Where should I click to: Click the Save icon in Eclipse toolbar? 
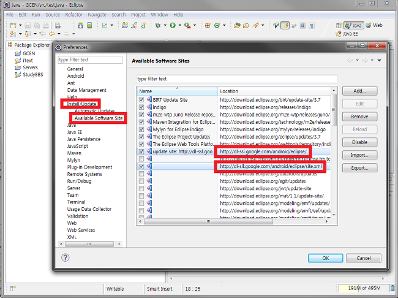[x=28, y=25]
